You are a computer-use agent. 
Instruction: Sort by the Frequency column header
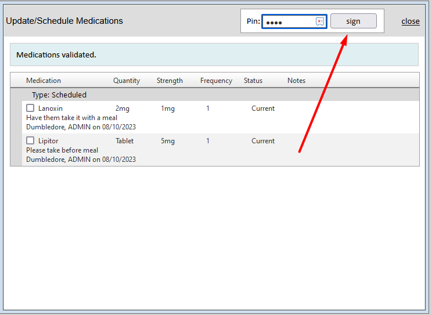[x=216, y=81]
